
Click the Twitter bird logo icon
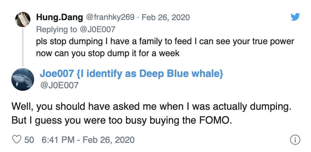coord(295,17)
